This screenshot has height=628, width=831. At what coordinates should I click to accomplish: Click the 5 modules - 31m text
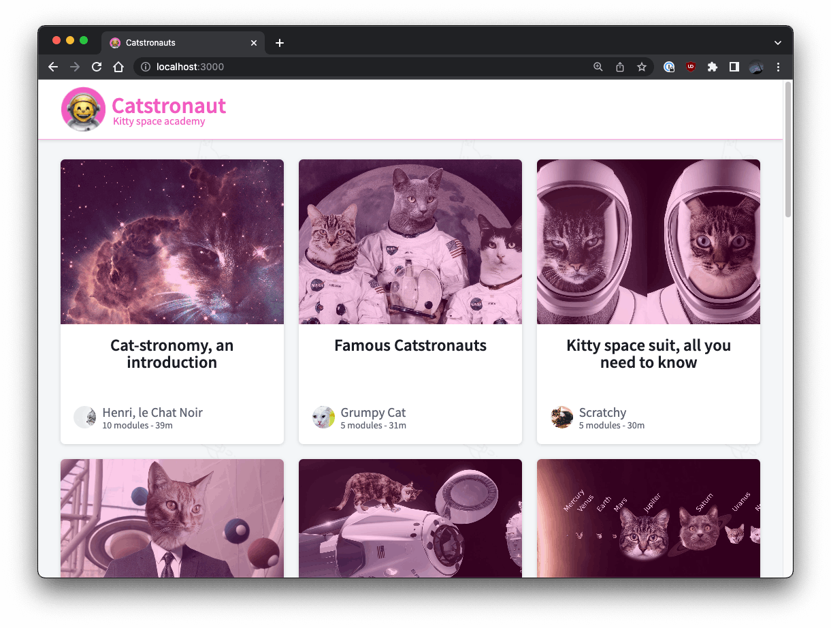tap(374, 426)
